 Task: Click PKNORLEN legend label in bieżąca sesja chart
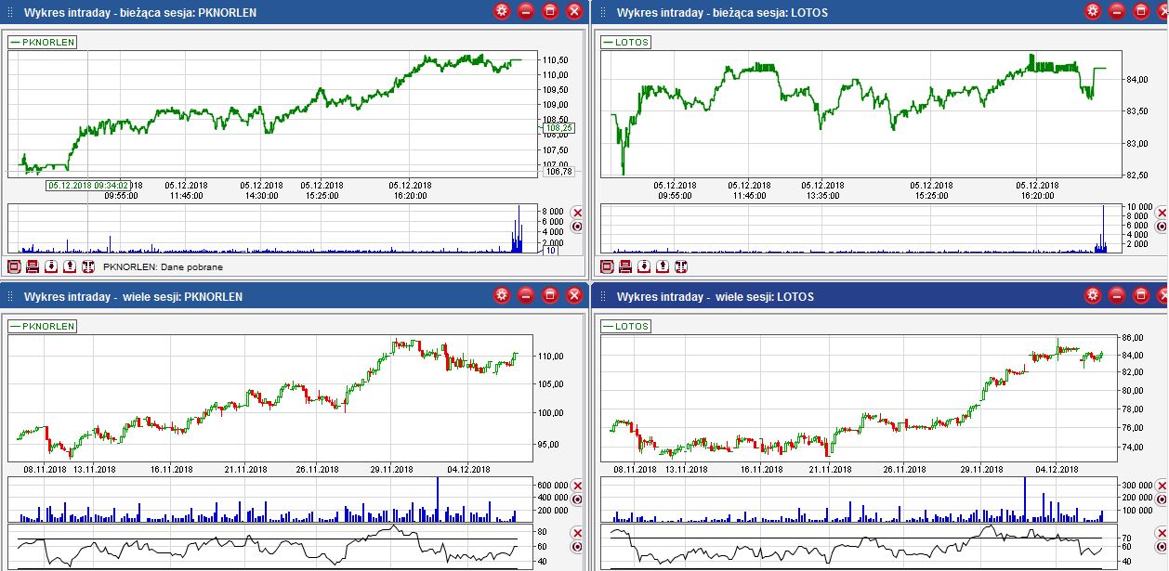point(43,42)
